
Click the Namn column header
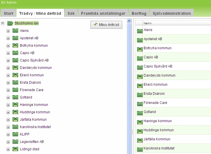148,23
